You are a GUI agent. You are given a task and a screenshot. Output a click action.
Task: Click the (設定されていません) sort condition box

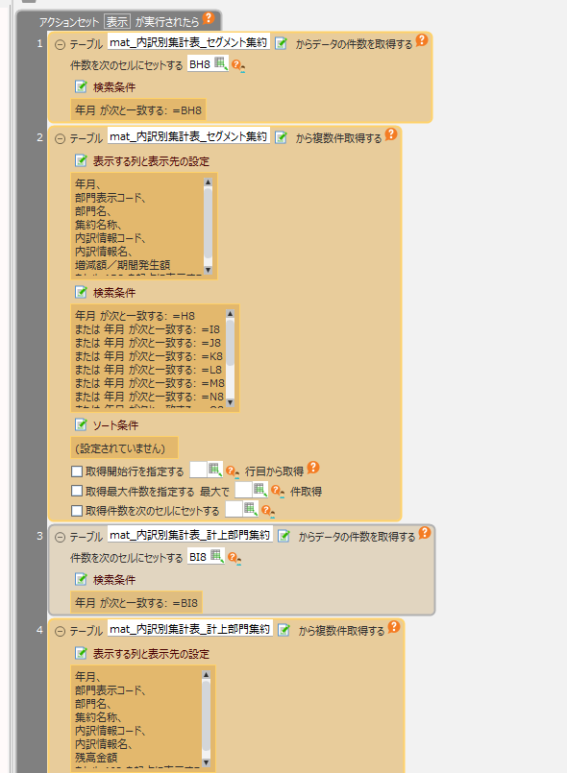[124, 448]
